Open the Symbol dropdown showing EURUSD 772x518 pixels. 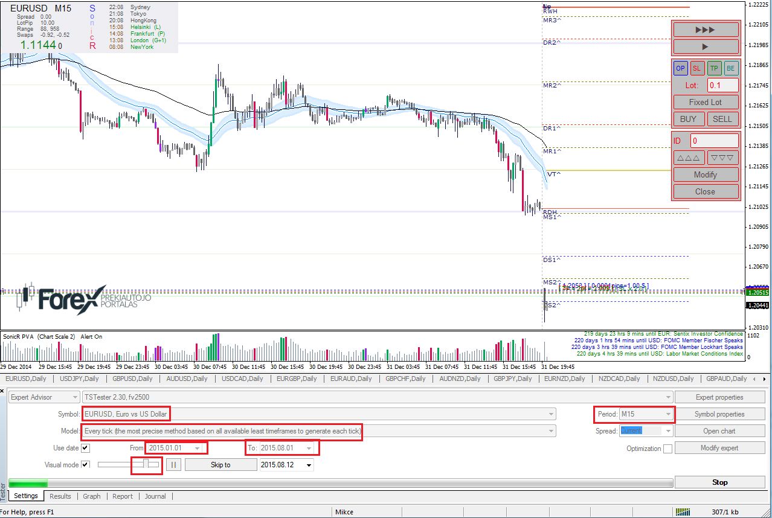pos(318,414)
